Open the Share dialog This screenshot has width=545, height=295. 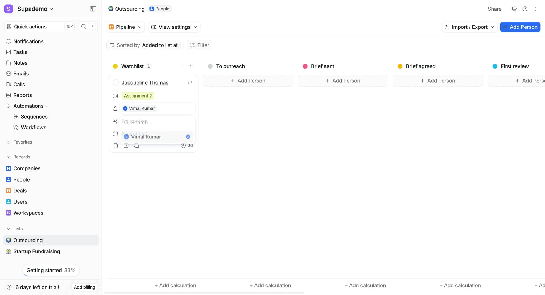tap(495, 9)
